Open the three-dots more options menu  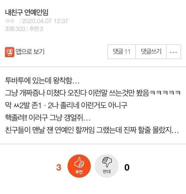[174, 52]
